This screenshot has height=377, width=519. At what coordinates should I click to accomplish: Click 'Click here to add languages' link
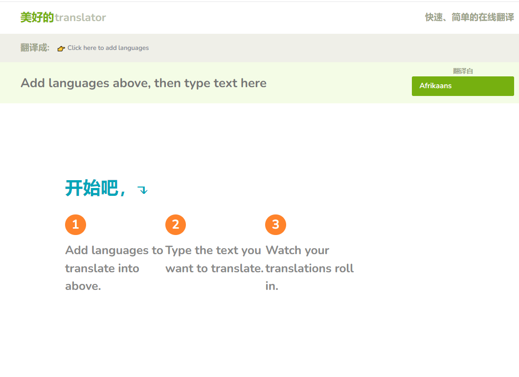[108, 48]
